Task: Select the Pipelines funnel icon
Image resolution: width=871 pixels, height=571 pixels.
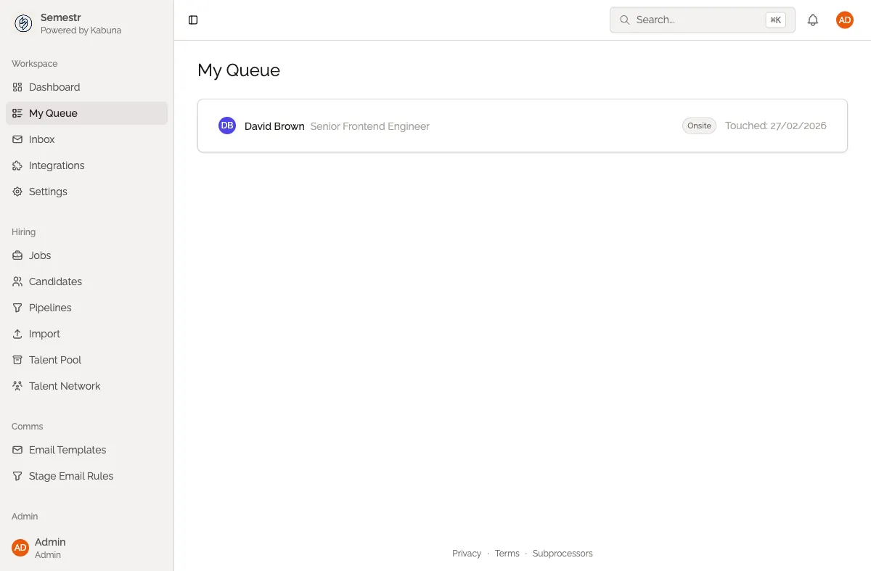Action: [x=17, y=308]
